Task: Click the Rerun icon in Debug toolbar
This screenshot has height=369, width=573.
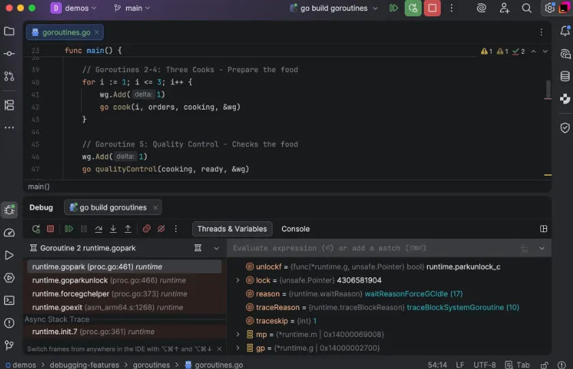Action: pyautogui.click(x=36, y=229)
